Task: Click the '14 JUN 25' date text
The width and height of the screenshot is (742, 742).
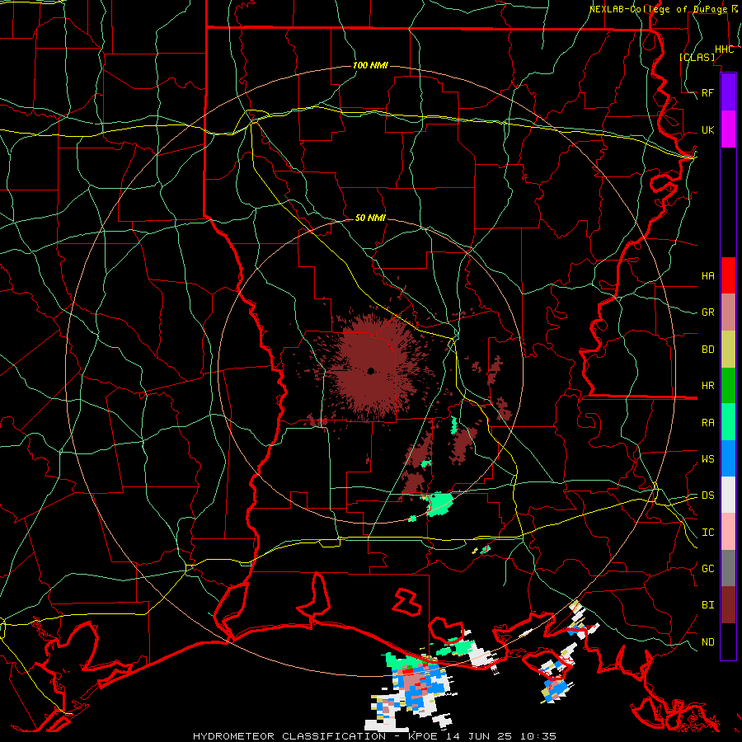Action: [481, 736]
